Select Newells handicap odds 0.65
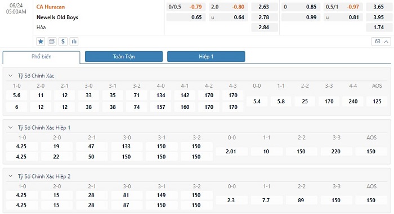Viewport: 394px width, 214px height. pos(186,17)
